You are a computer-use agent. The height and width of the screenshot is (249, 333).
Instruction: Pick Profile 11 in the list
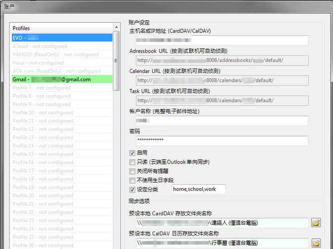point(62,121)
